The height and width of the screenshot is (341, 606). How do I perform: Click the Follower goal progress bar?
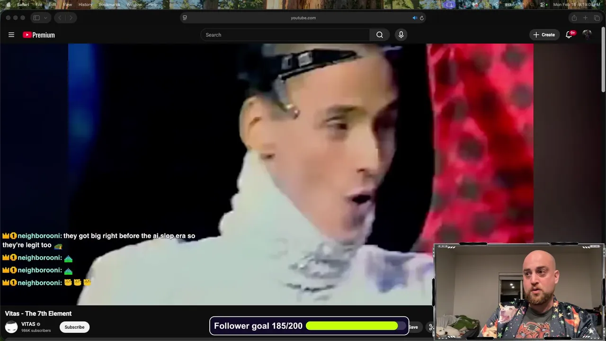click(356, 326)
